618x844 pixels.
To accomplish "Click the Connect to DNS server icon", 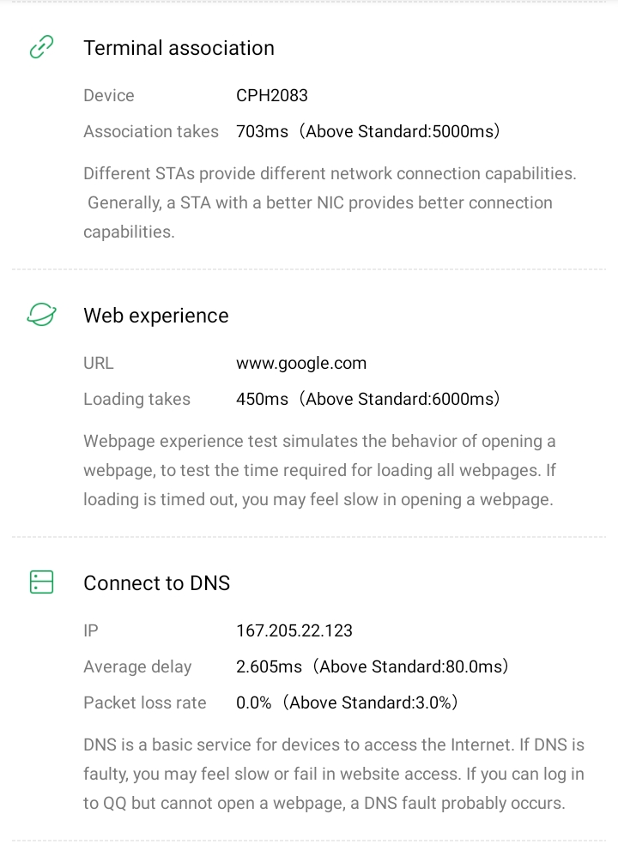I will pyautogui.click(x=41, y=582).
